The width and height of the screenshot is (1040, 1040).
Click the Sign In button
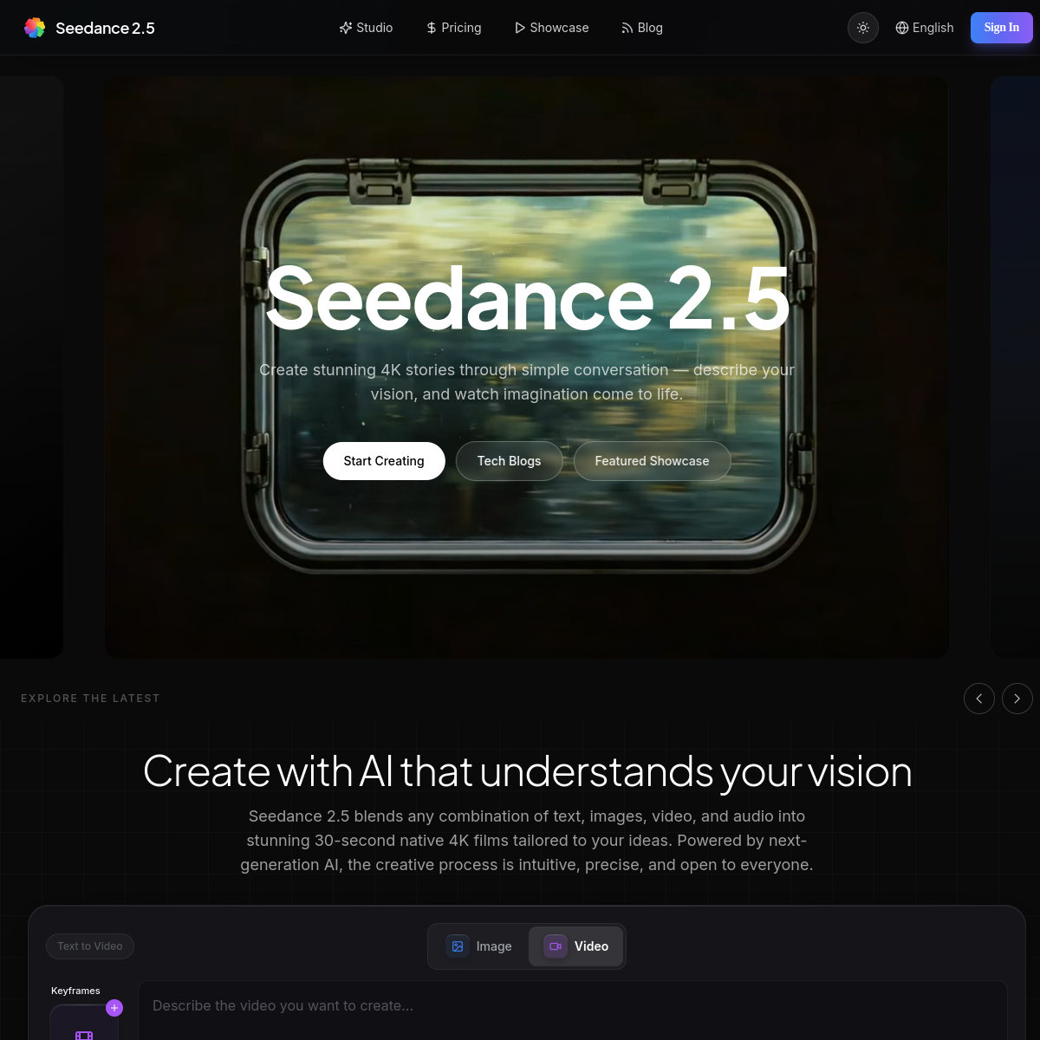(x=1002, y=28)
